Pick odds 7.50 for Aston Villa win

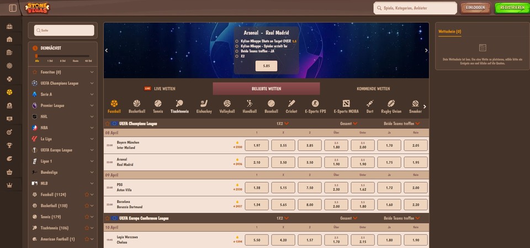click(x=310, y=187)
